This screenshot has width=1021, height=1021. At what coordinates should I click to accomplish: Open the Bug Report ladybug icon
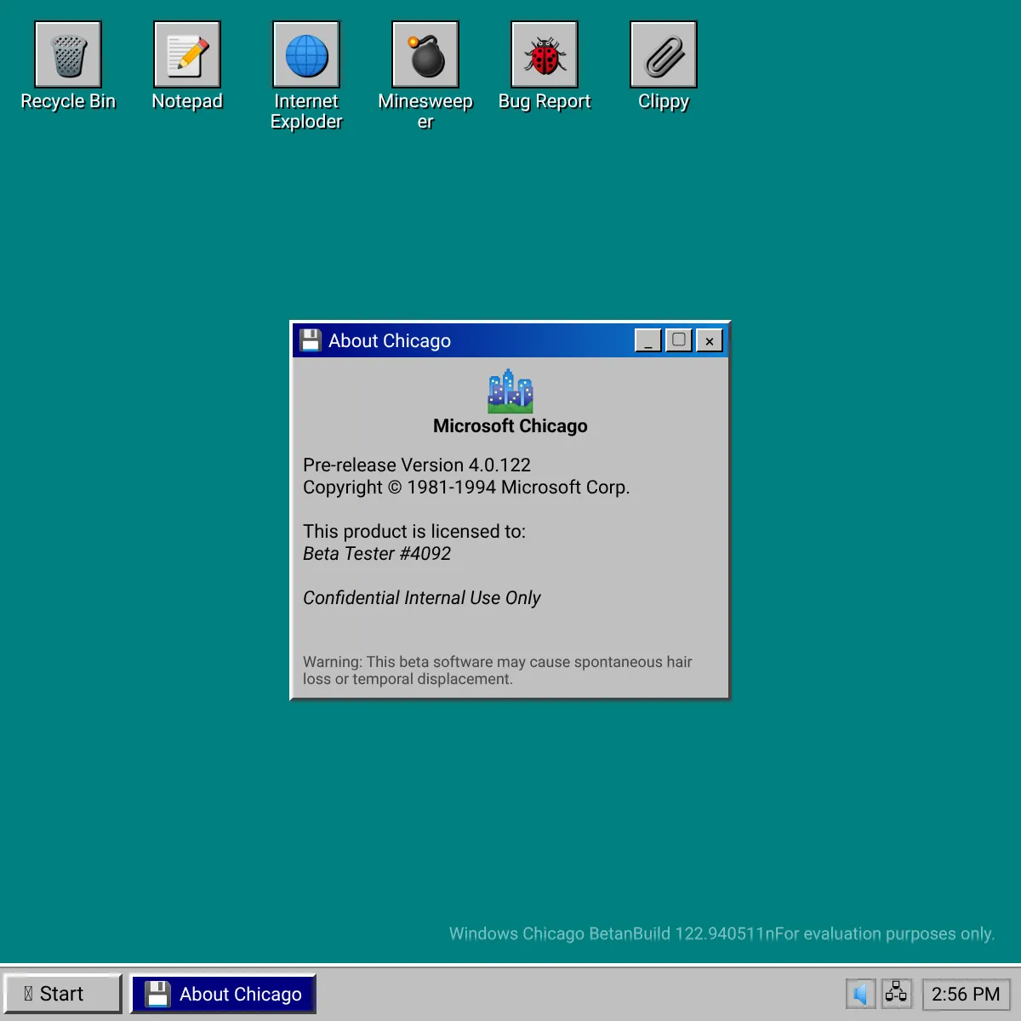pyautogui.click(x=545, y=54)
